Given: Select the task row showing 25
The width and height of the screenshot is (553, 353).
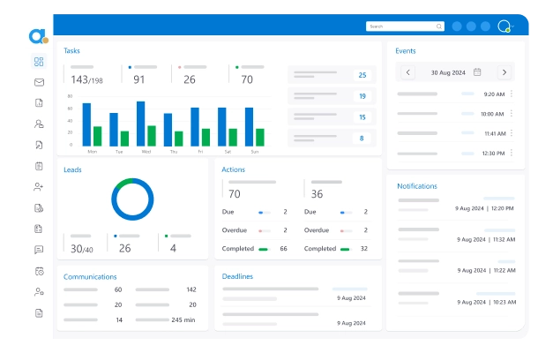Looking at the screenshot, I should pyautogui.click(x=332, y=75).
